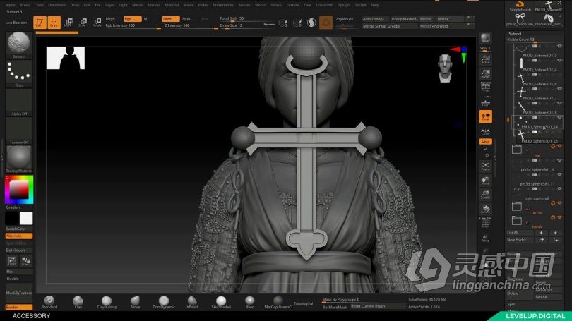Click the AAHalf view icon
The width and height of the screenshot is (572, 321).
coord(485,73)
